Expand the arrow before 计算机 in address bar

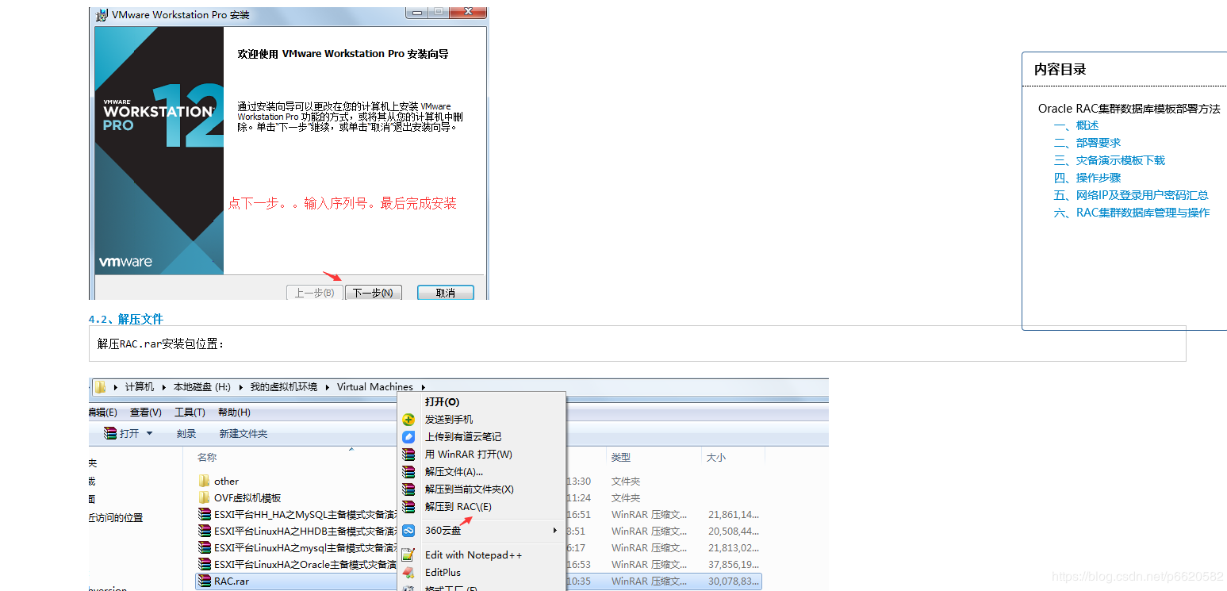click(116, 387)
